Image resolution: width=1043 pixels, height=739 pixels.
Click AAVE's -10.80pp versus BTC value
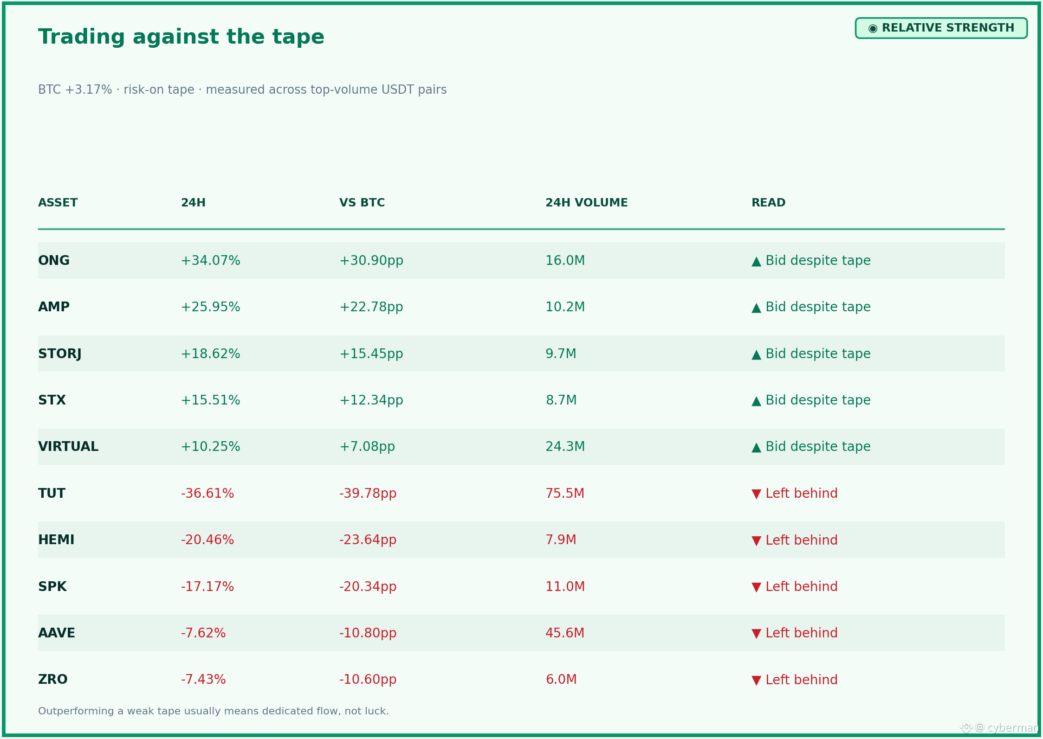pyautogui.click(x=368, y=633)
